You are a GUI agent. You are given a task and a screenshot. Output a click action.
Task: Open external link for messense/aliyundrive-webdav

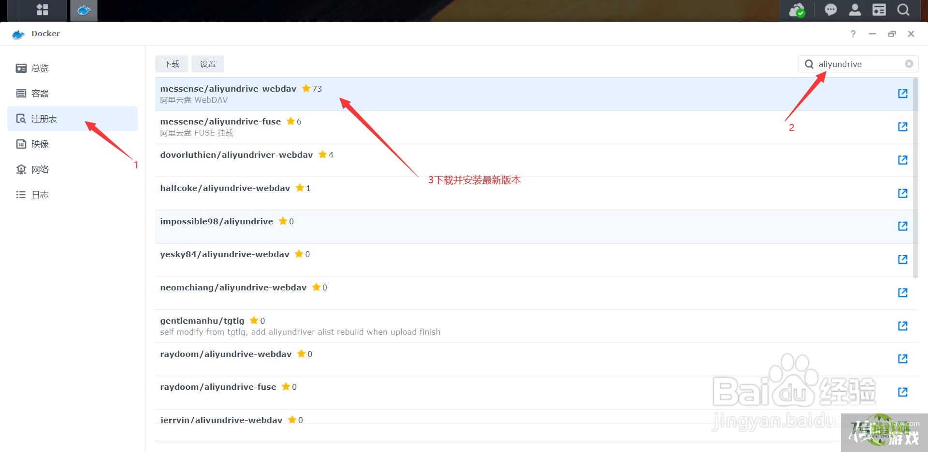pos(902,93)
